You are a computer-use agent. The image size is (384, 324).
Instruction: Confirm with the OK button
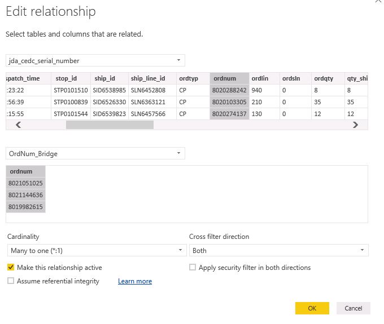pos(312,308)
